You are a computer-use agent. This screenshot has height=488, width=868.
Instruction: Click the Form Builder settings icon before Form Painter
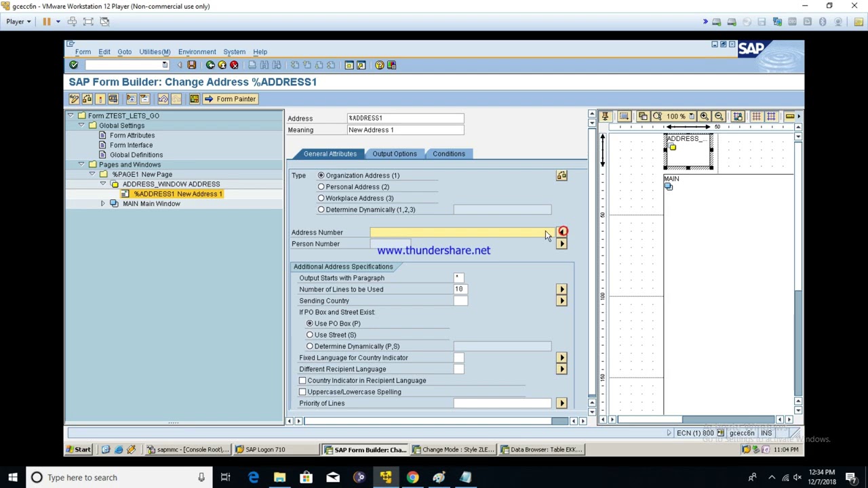(x=195, y=99)
